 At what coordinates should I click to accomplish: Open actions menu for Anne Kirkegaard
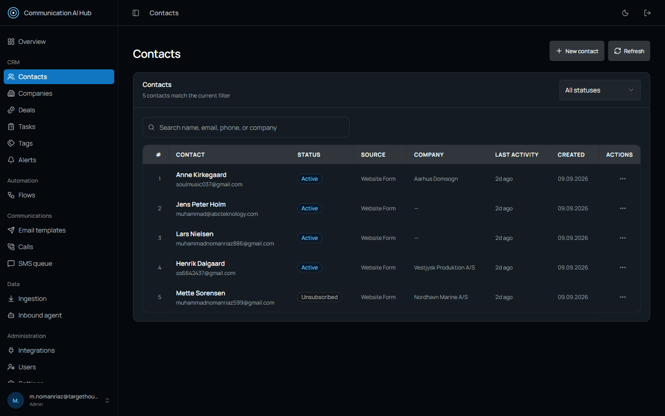(623, 179)
